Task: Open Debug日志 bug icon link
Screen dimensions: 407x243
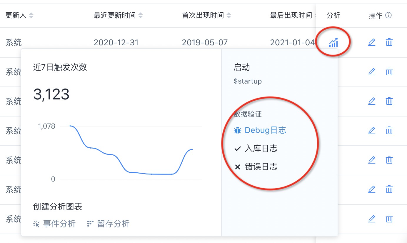Action: pos(260,130)
